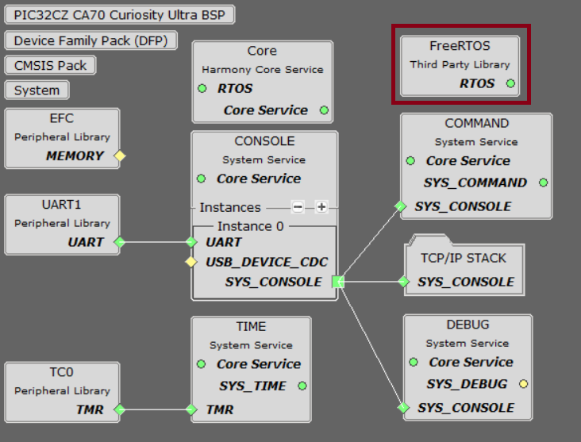Click the MEMORY label in EFC block
Viewport: 581px width, 442px height.
pyautogui.click(x=75, y=156)
